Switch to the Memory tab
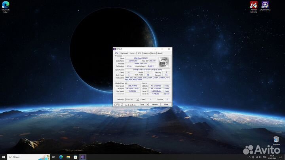Screen dimensions: 285x160 [x=133, y=53]
